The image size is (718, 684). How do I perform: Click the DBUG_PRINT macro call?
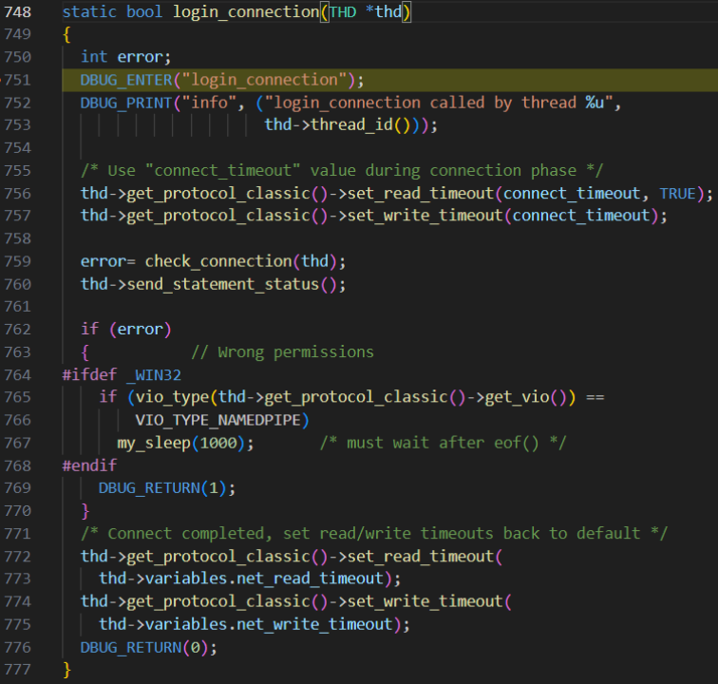point(126,103)
